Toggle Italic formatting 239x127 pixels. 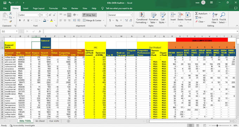click(x=24, y=20)
